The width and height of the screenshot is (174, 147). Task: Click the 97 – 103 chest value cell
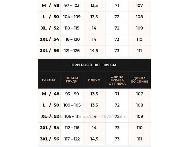tap(72, 6)
